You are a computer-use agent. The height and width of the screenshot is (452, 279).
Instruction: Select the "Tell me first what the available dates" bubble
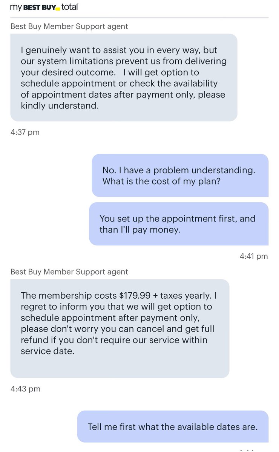point(173,426)
